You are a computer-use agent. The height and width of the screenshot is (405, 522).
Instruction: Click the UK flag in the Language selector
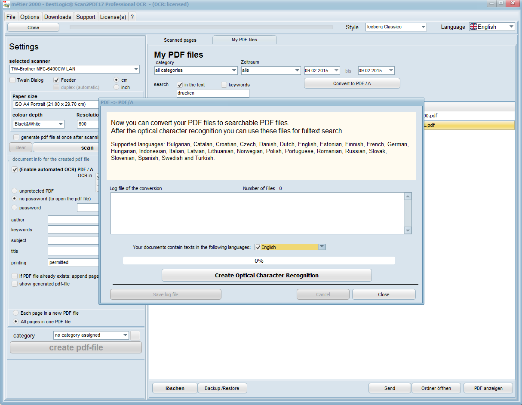(473, 27)
